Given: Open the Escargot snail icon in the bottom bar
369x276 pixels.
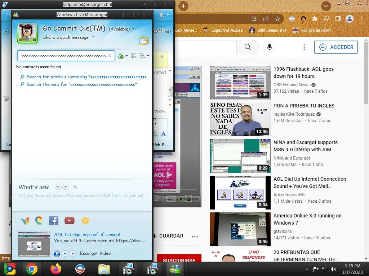Looking at the screenshot, I should [39, 221].
